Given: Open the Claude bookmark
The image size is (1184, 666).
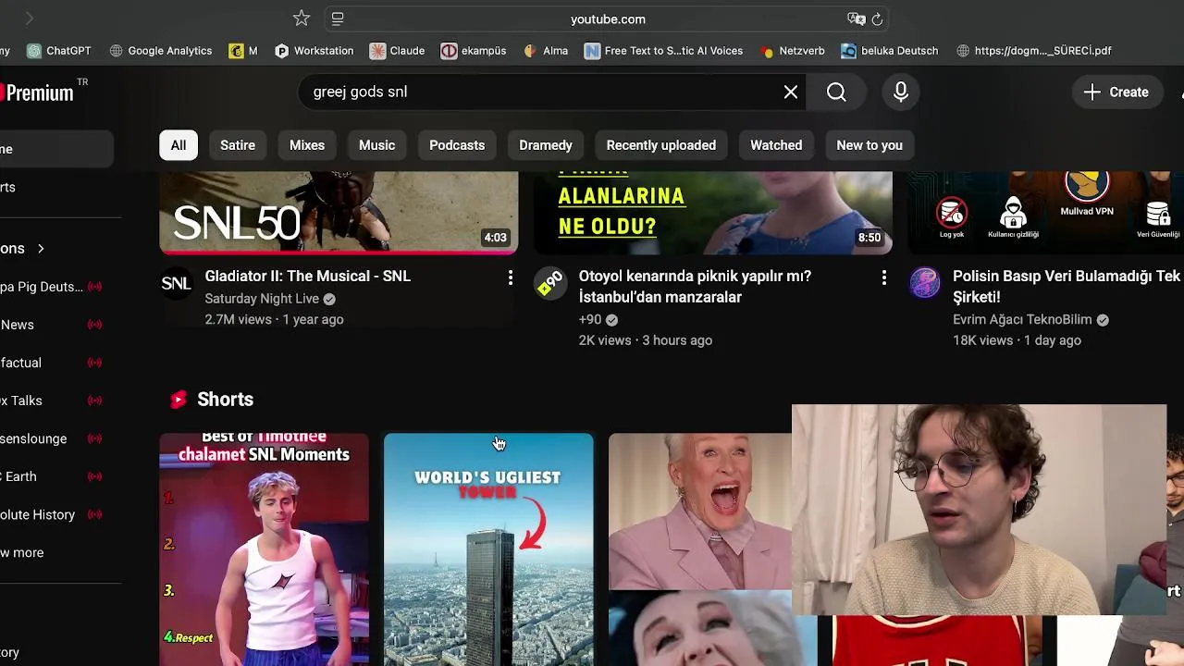Looking at the screenshot, I should coord(397,51).
